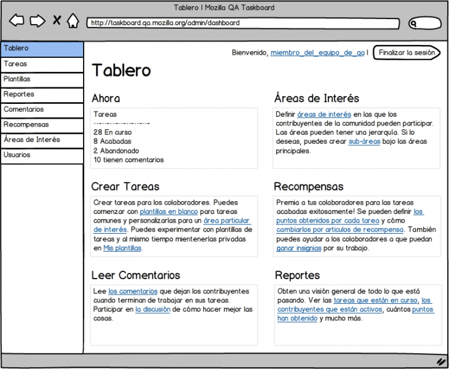The width and height of the screenshot is (449, 369).
Task: Follow cambiarlos por artículos de recompensa link
Action: pyautogui.click(x=340, y=229)
